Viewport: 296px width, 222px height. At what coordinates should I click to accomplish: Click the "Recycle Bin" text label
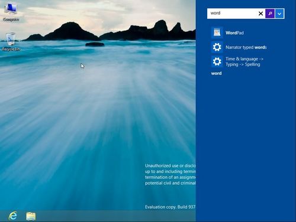(x=11, y=49)
